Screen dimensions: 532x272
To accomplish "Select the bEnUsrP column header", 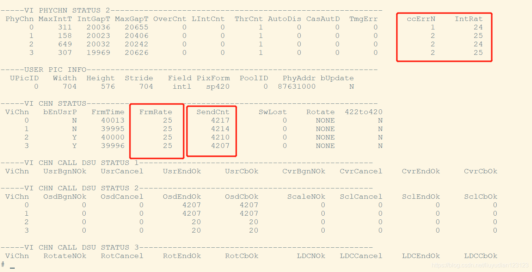I will click(x=60, y=112).
